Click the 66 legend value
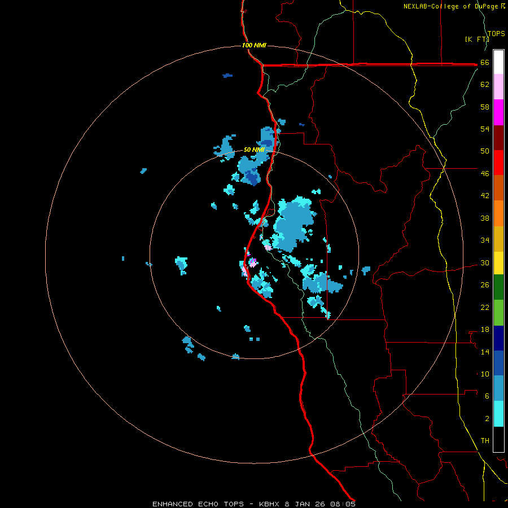This screenshot has height=508, width=508. [x=485, y=62]
